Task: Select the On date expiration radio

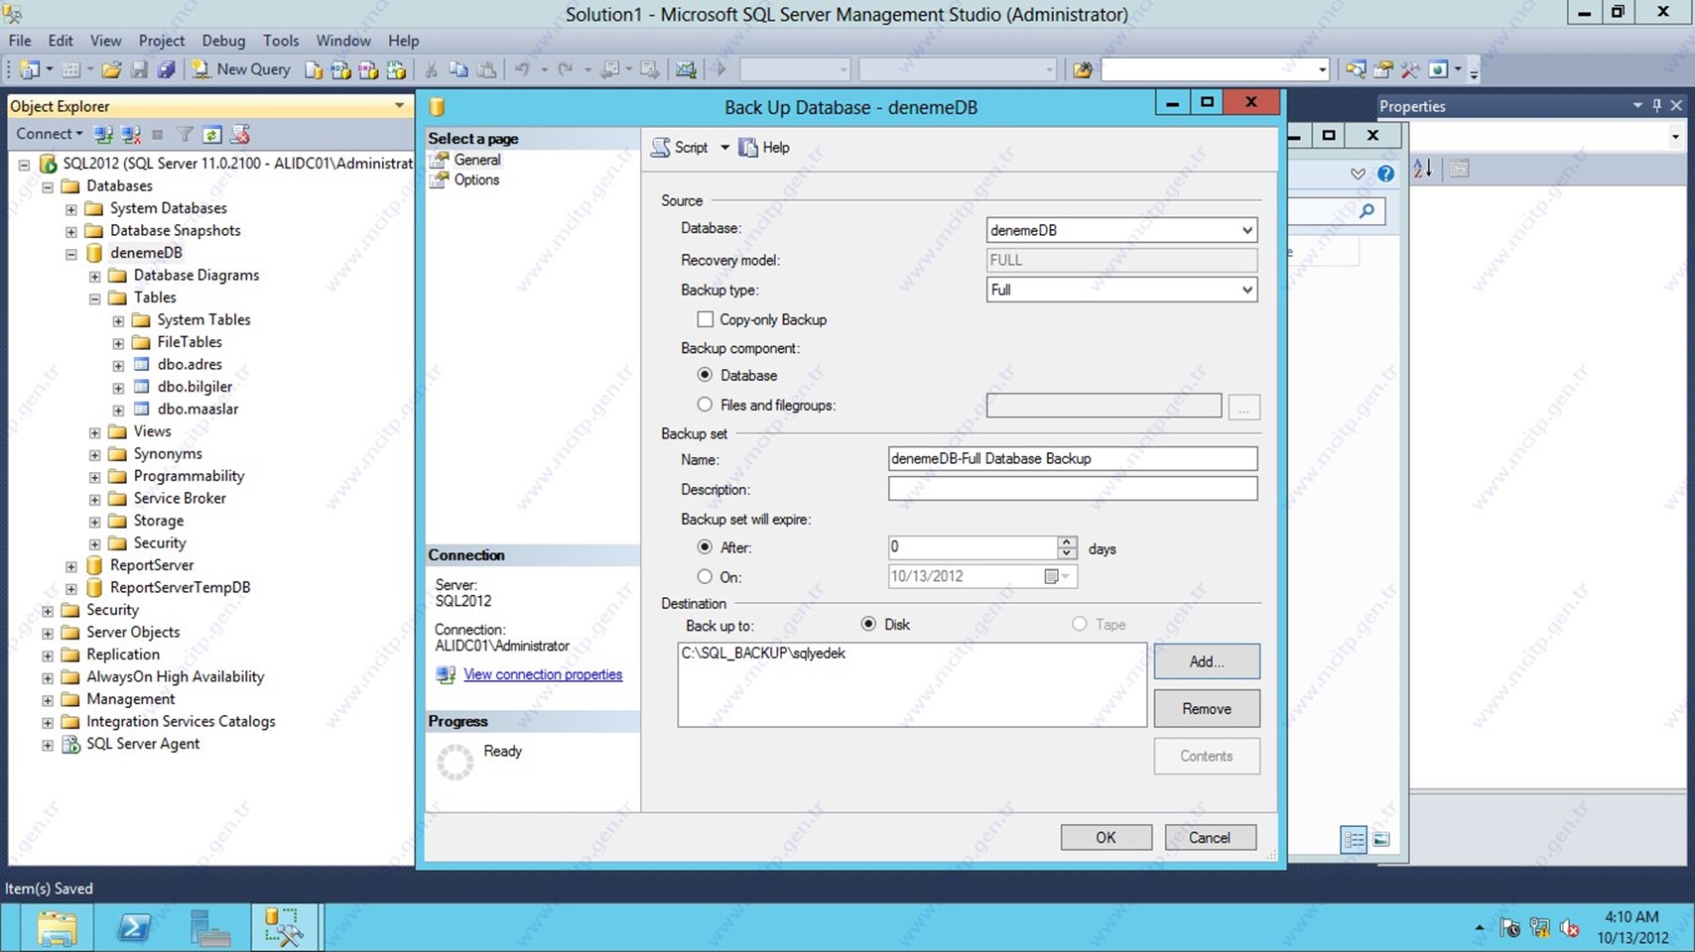Action: coord(705,577)
